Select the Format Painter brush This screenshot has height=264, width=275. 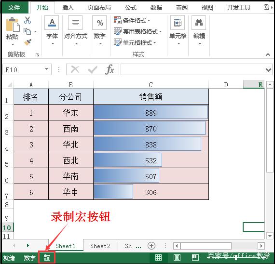click(x=27, y=42)
